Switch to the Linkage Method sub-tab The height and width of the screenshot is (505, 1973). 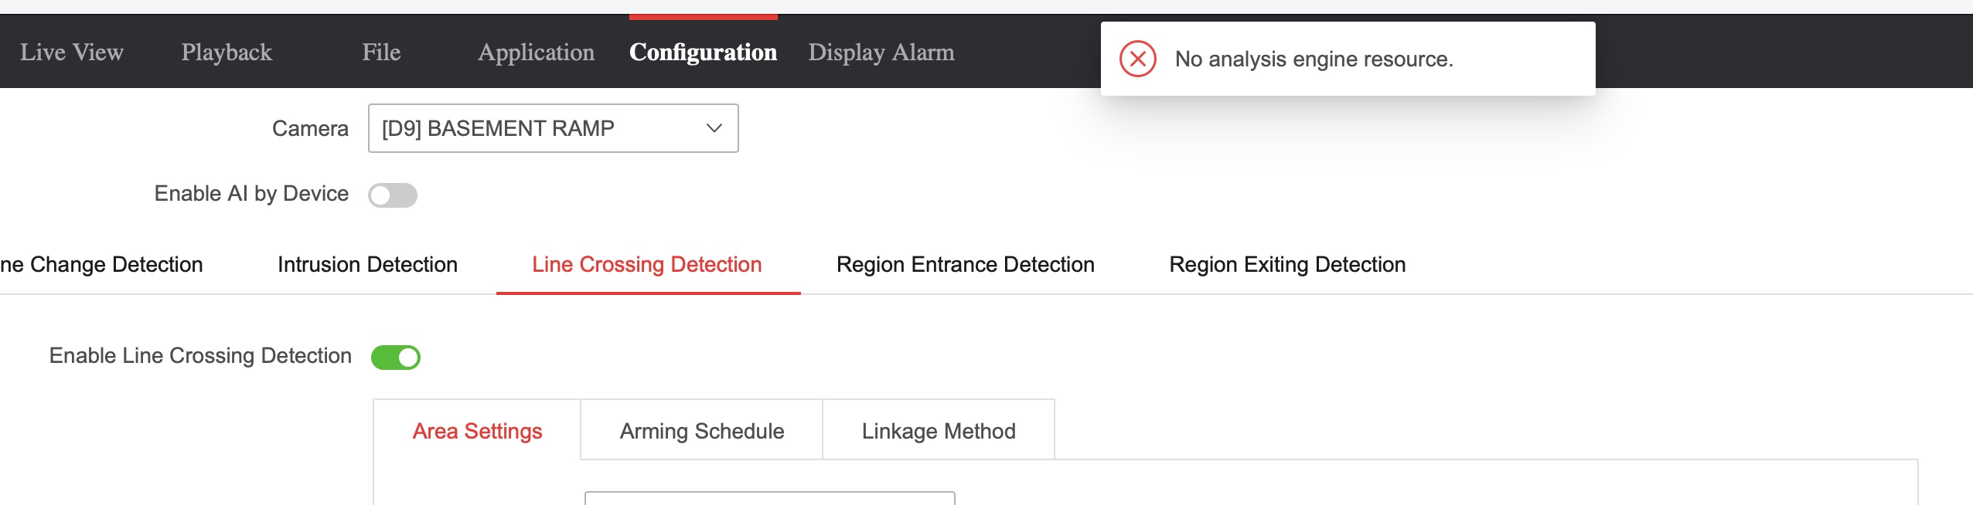pyautogui.click(x=939, y=431)
